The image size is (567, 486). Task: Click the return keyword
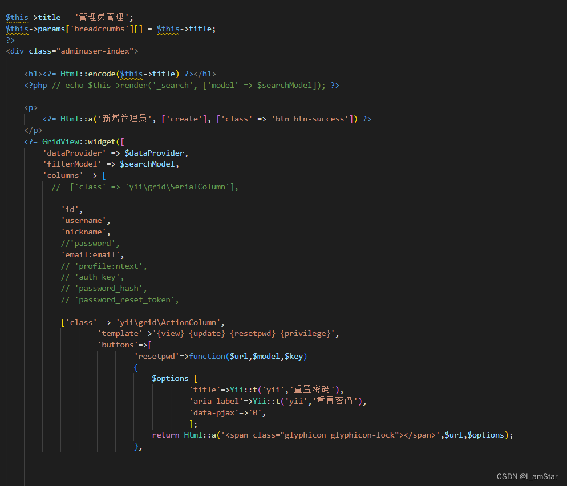coord(165,435)
